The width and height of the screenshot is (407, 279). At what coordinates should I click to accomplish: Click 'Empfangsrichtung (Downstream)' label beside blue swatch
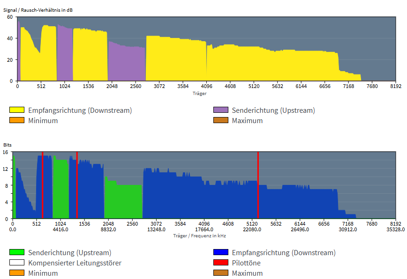284,253
